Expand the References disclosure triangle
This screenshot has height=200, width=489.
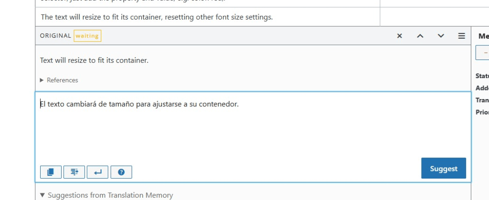(x=42, y=80)
